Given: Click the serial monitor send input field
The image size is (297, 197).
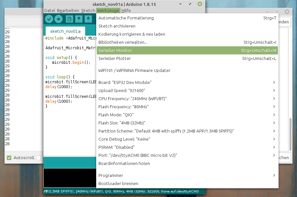Looking at the screenshot, I should [25, 22].
